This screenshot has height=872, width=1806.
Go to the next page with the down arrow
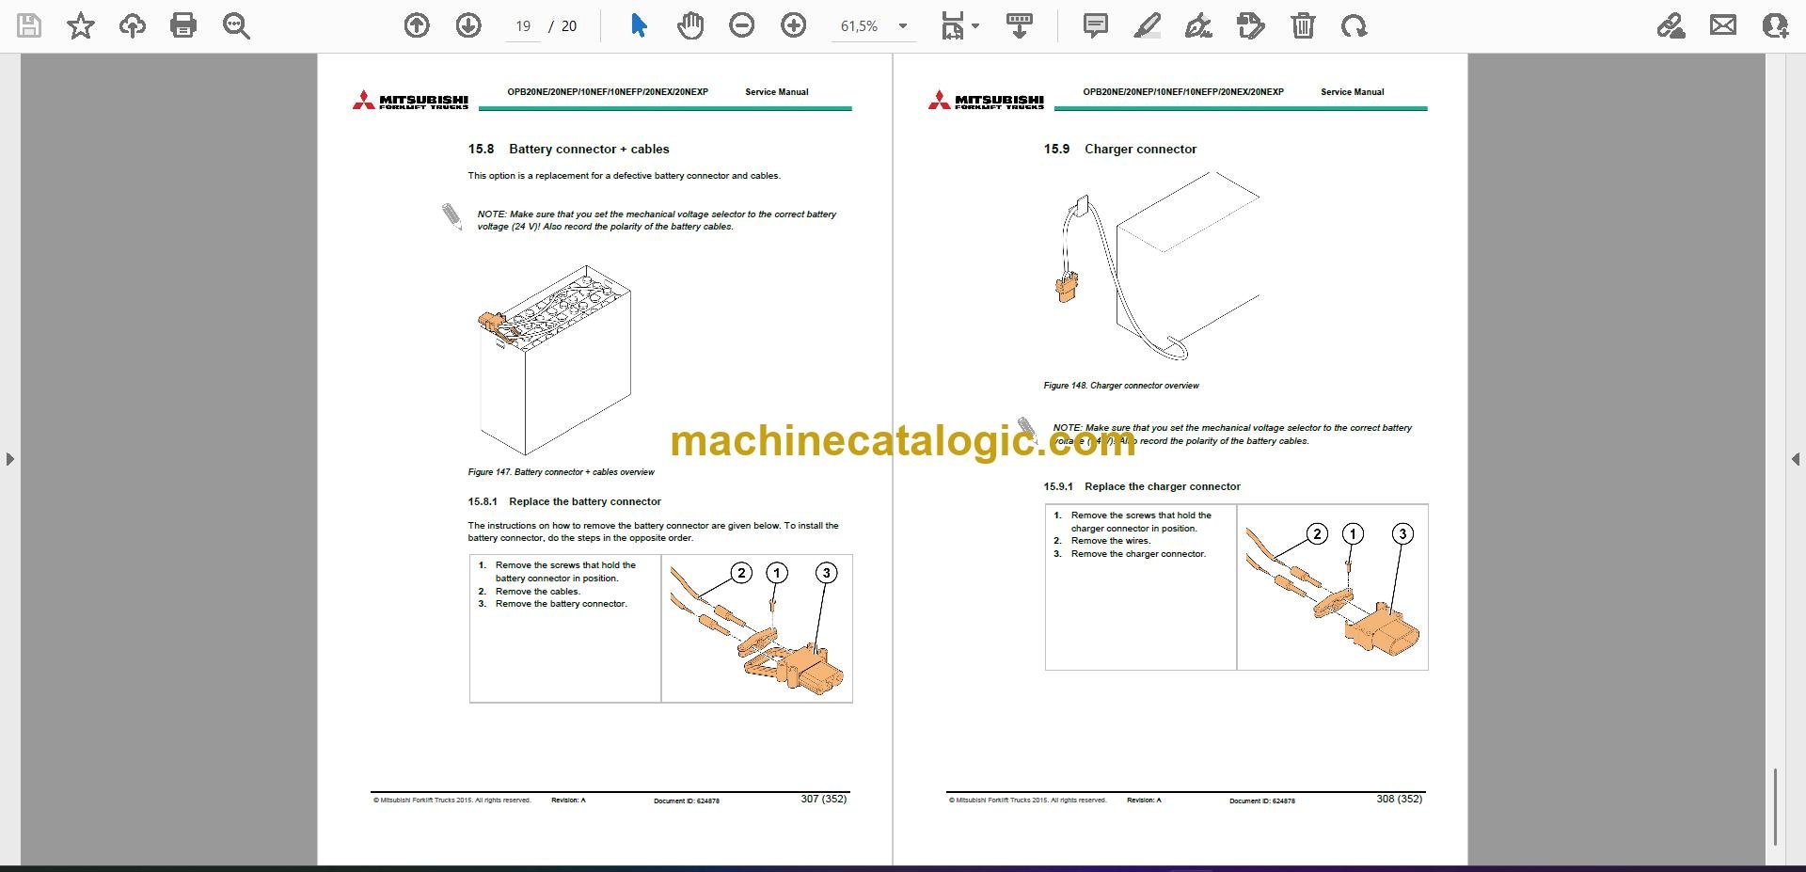468,25
